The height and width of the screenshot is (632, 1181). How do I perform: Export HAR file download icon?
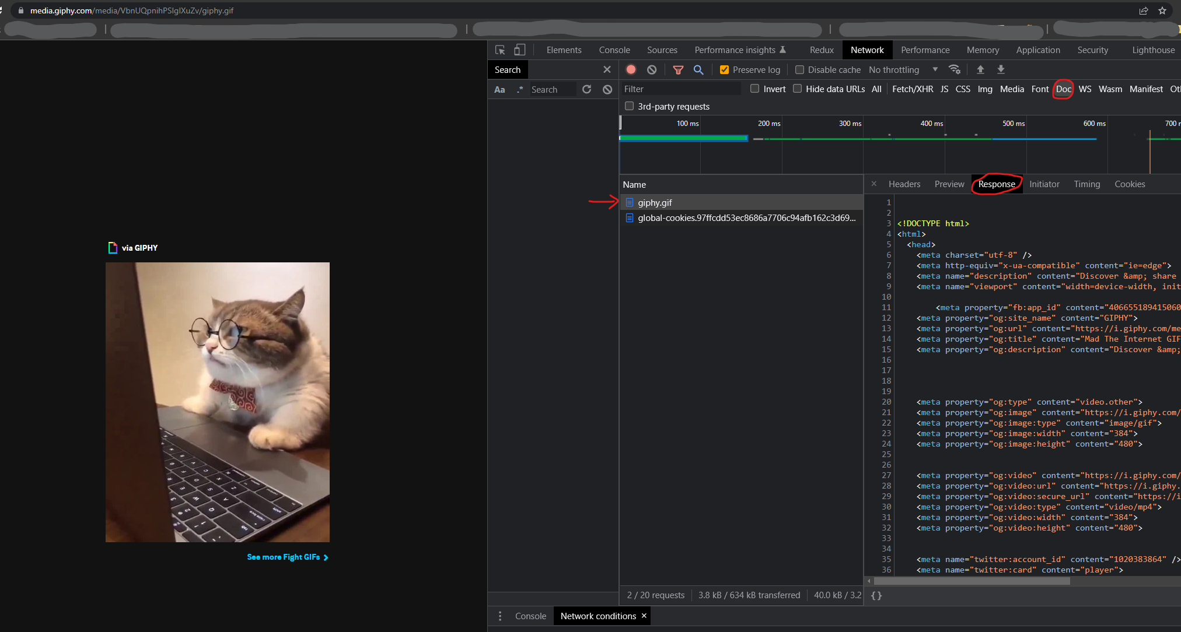pyautogui.click(x=1001, y=69)
